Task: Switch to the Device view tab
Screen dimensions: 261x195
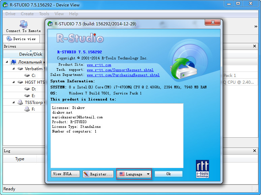Action: [x=21, y=39]
